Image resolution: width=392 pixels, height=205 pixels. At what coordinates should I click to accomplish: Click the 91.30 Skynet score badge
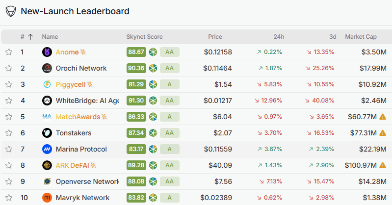136,101
